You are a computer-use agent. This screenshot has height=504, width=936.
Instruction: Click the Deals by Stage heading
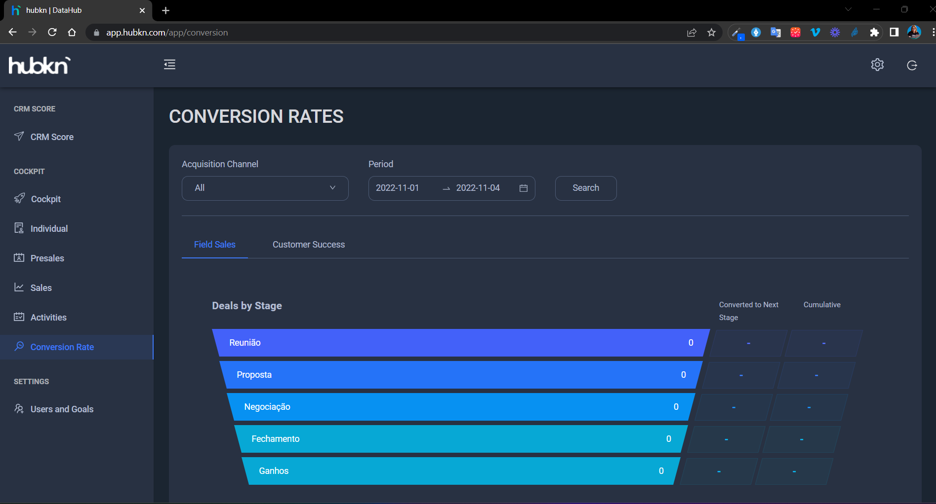pos(247,306)
